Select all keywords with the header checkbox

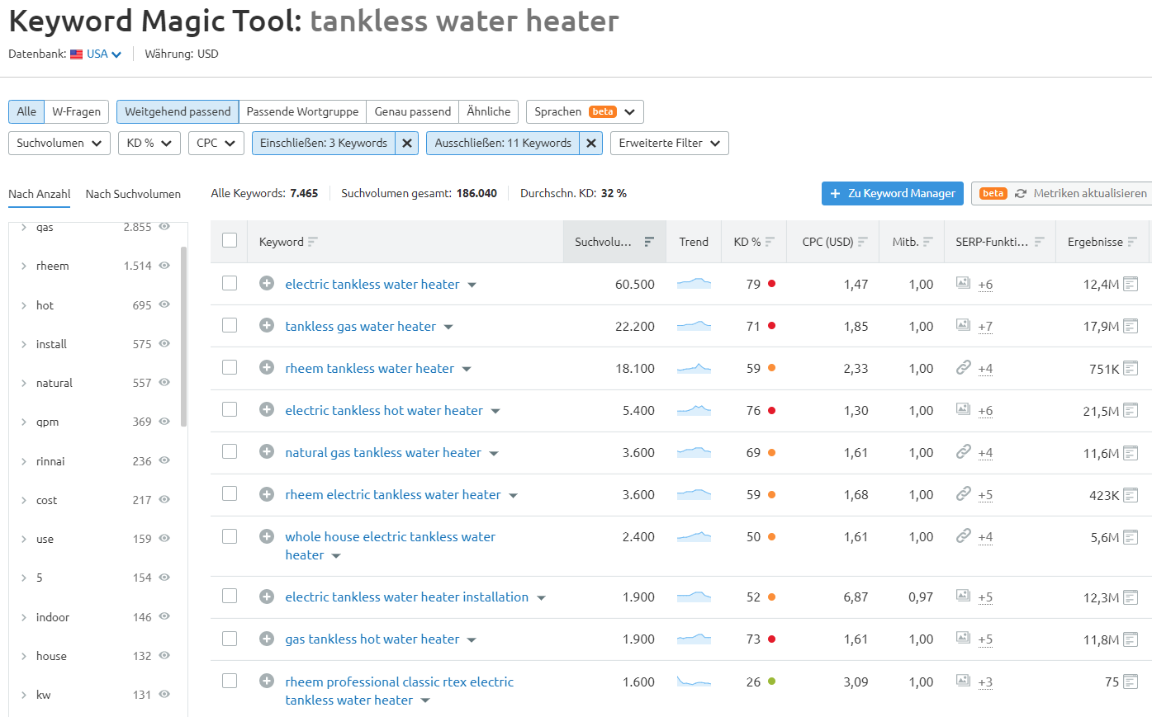[229, 241]
